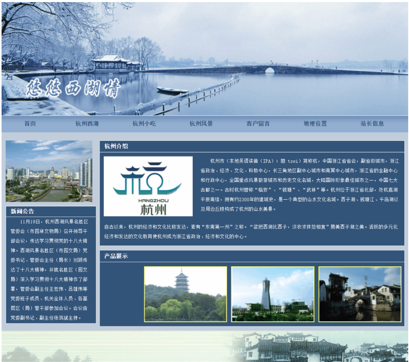Open the 首页 navigation link

click(30, 123)
